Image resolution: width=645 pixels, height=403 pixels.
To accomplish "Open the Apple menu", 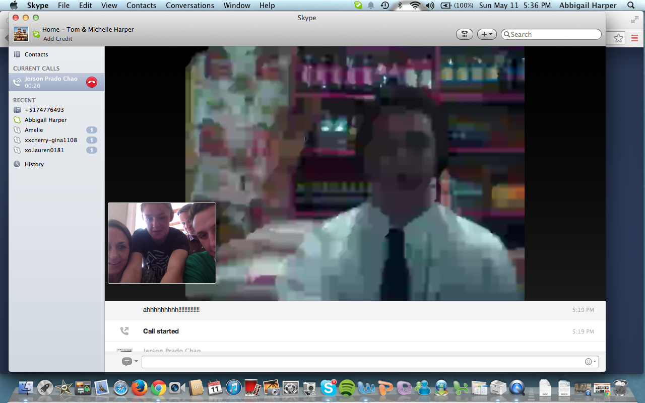I will coord(14,6).
